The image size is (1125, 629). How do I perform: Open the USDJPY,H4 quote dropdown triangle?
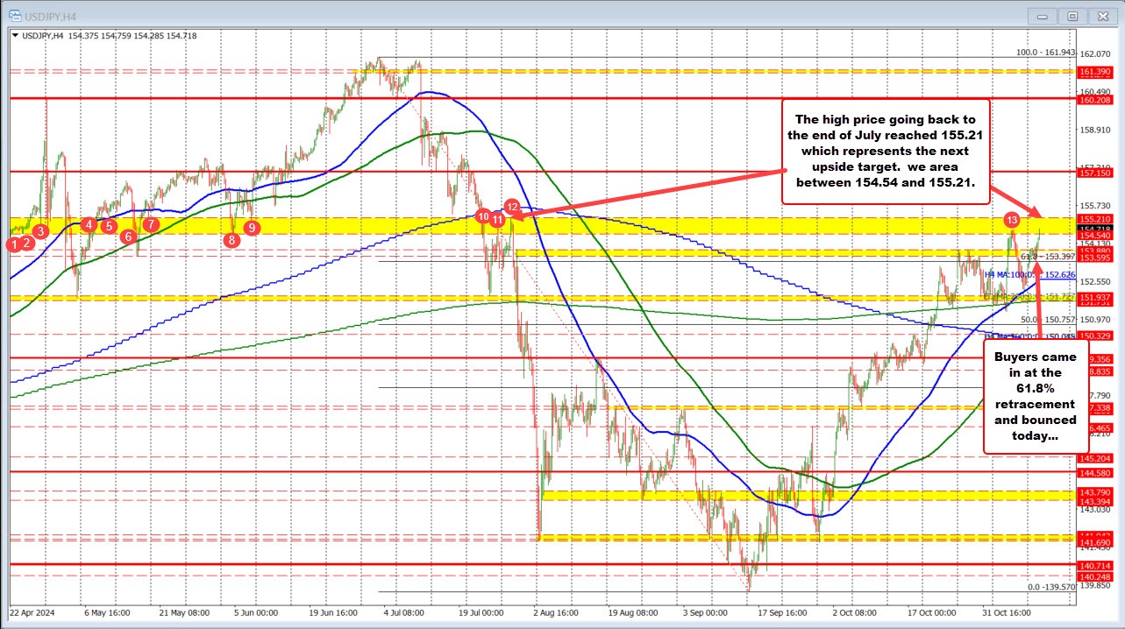[15, 36]
